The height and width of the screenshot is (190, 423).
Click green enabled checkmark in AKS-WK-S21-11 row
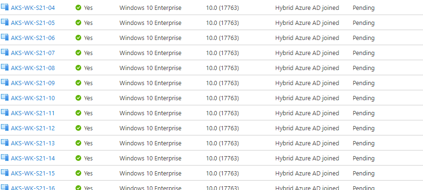[78, 113]
